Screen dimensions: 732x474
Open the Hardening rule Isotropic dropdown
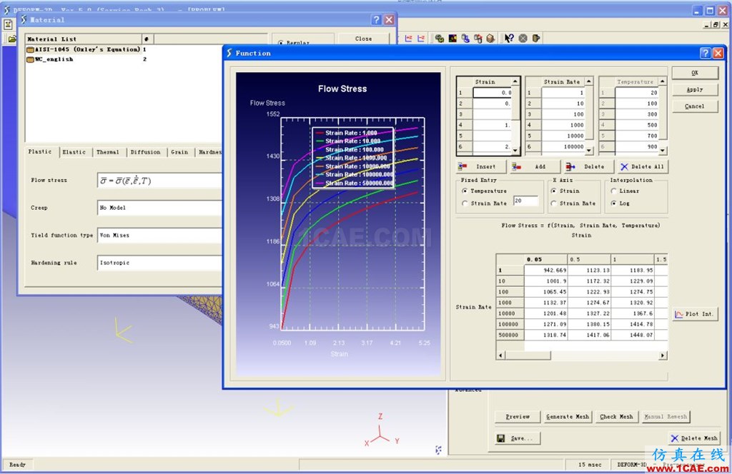coord(159,263)
